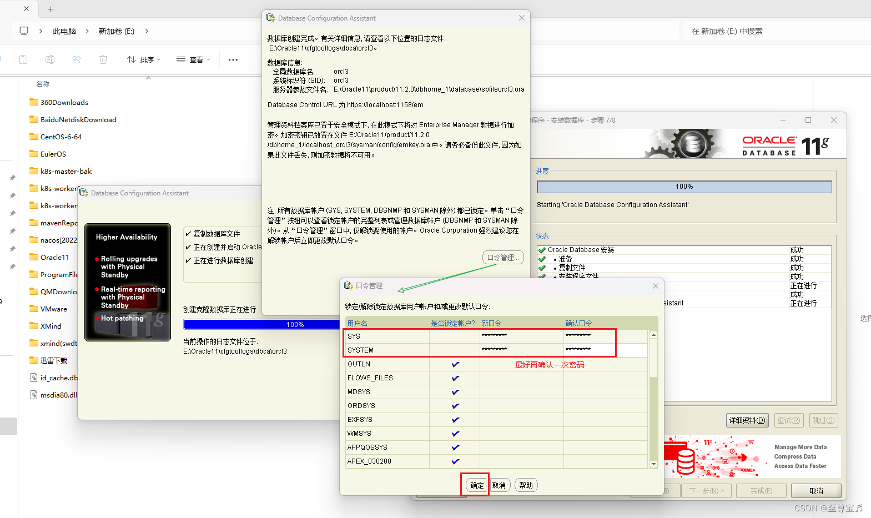Expand chevron after 此电脑 in address bar
The height and width of the screenshot is (518, 871).
pyautogui.click(x=87, y=31)
